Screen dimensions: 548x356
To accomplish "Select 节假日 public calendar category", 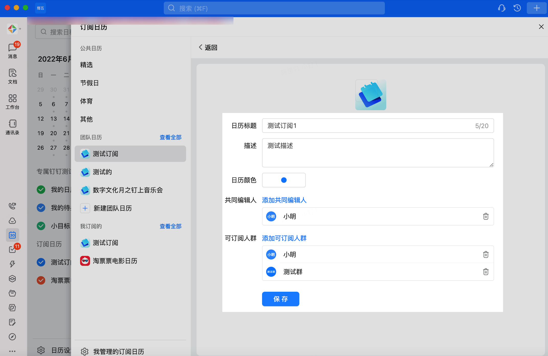I will 89,83.
